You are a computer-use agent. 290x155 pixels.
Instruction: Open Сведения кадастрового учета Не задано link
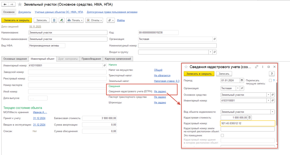(160, 91)
